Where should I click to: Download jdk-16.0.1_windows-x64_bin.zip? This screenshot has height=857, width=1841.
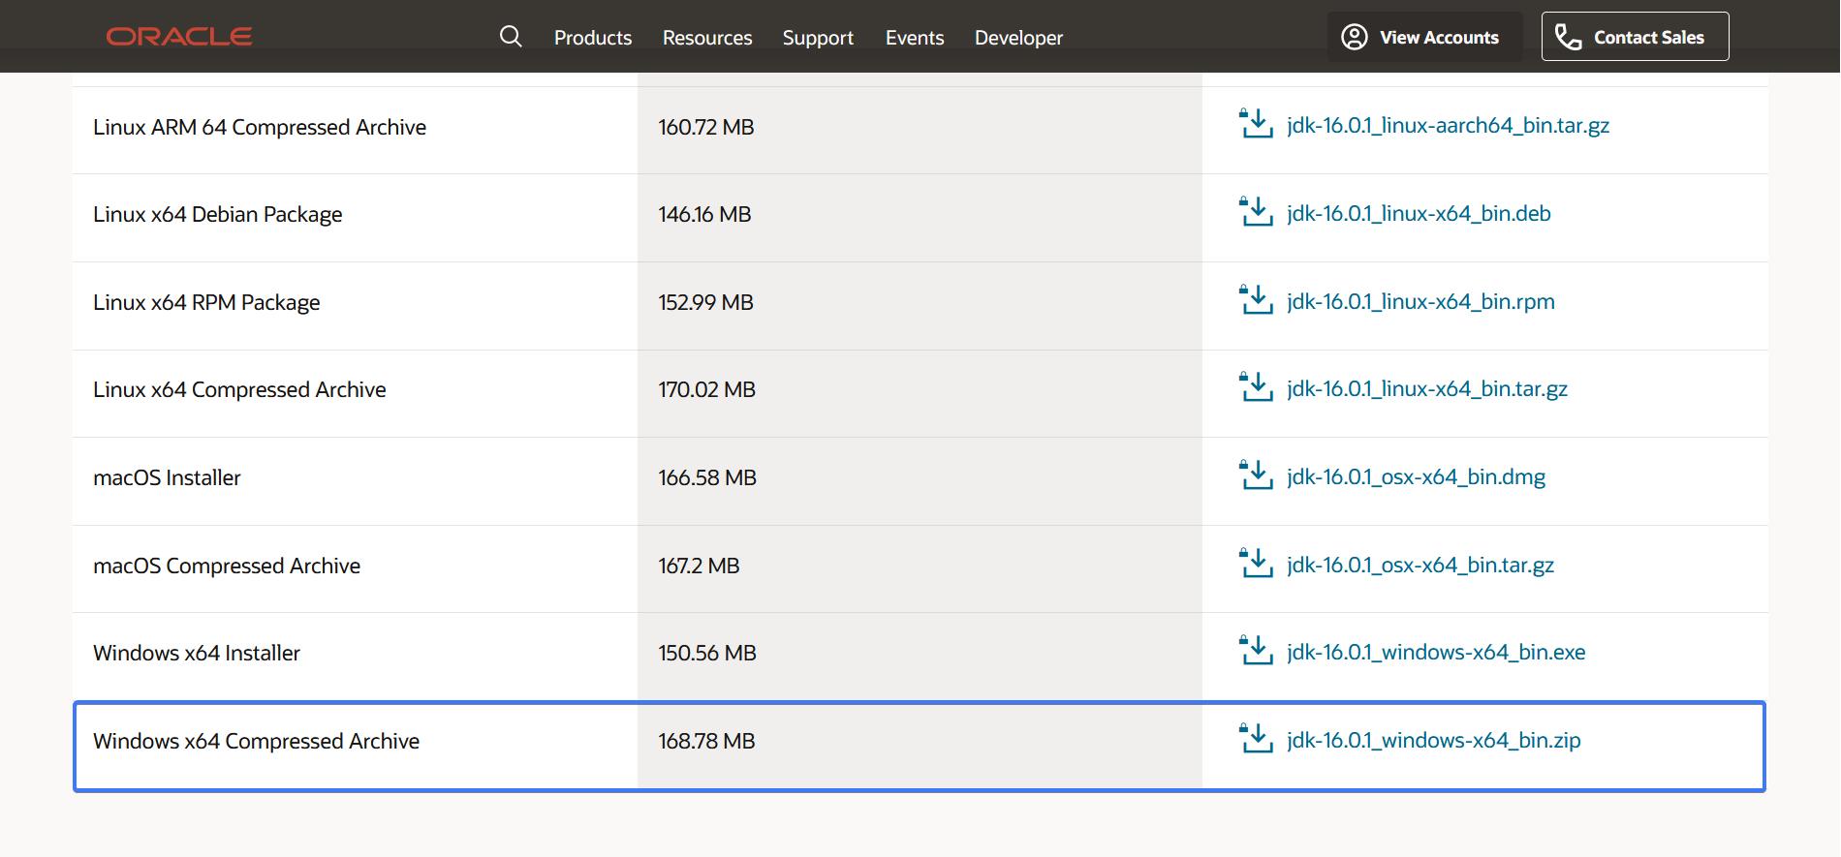coord(1433,741)
